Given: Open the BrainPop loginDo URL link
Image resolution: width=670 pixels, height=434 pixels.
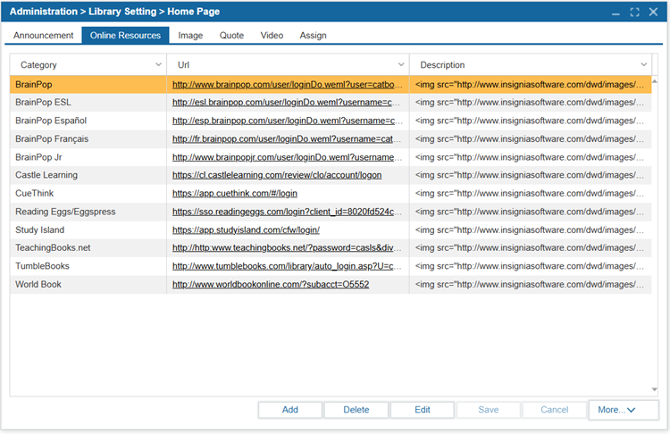Looking at the screenshot, I should click(x=287, y=85).
